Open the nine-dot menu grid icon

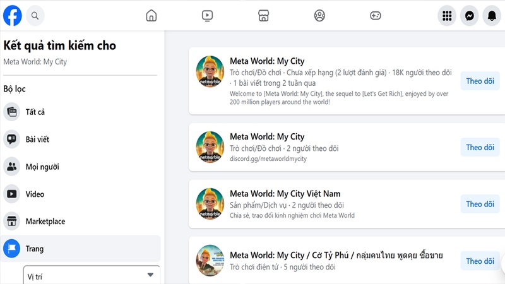click(447, 15)
